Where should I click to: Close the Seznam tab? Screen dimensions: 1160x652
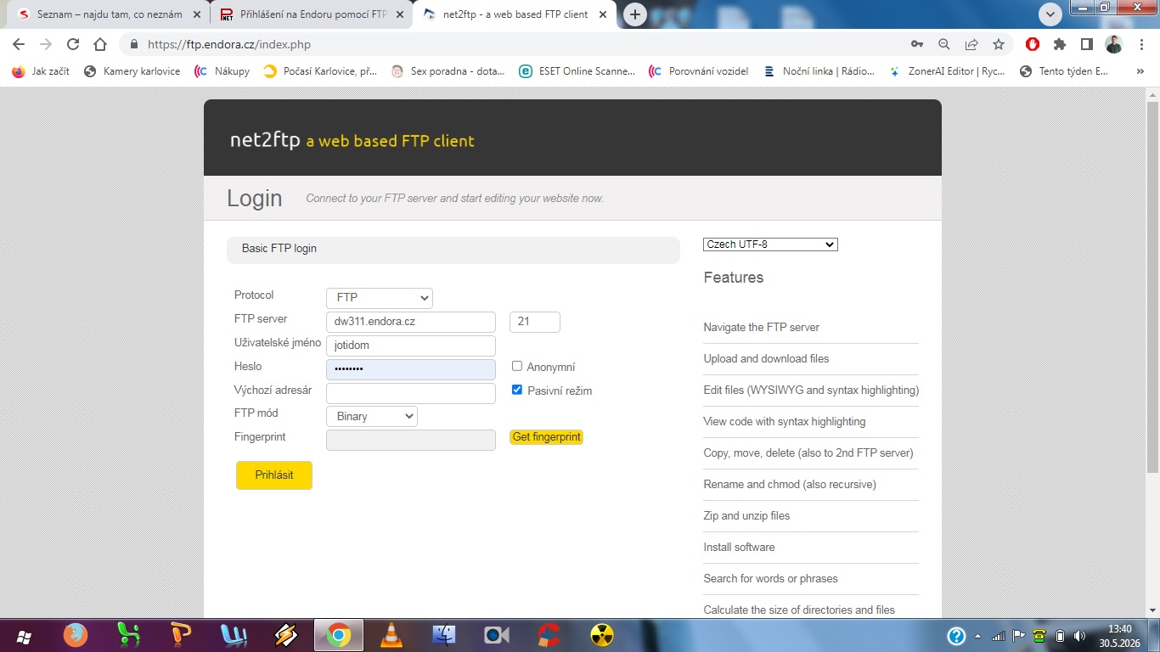(197, 14)
